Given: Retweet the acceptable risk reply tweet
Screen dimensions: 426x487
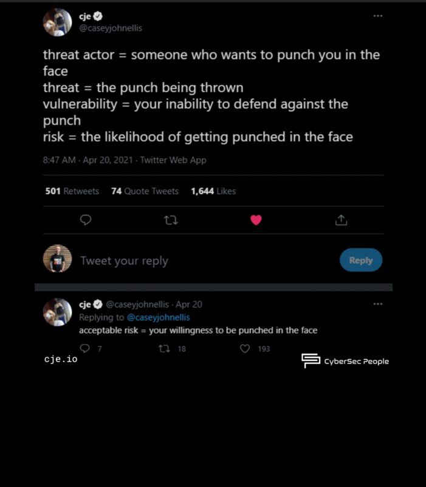Looking at the screenshot, I should tap(164, 349).
